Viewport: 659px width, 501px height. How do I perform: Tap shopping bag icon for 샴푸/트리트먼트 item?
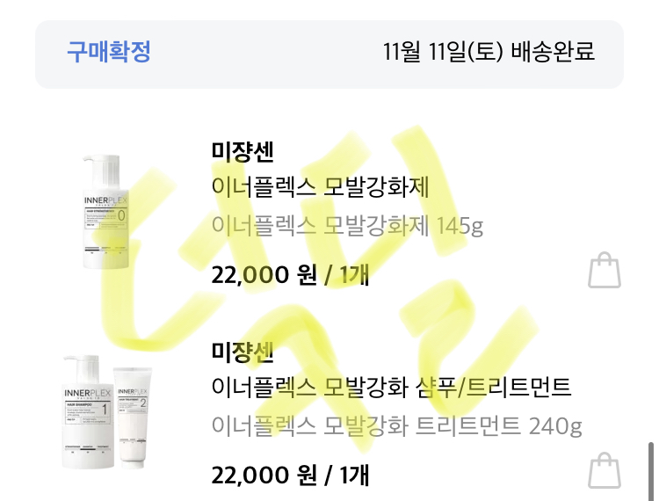point(605,471)
